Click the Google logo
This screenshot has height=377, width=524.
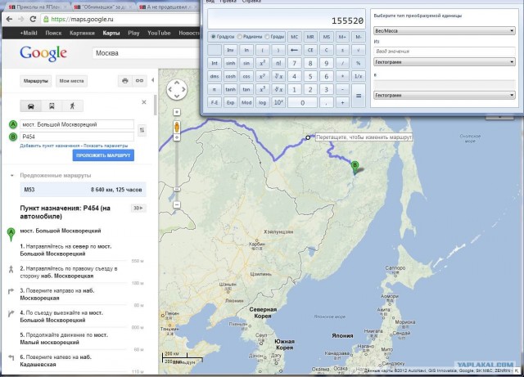click(x=43, y=53)
